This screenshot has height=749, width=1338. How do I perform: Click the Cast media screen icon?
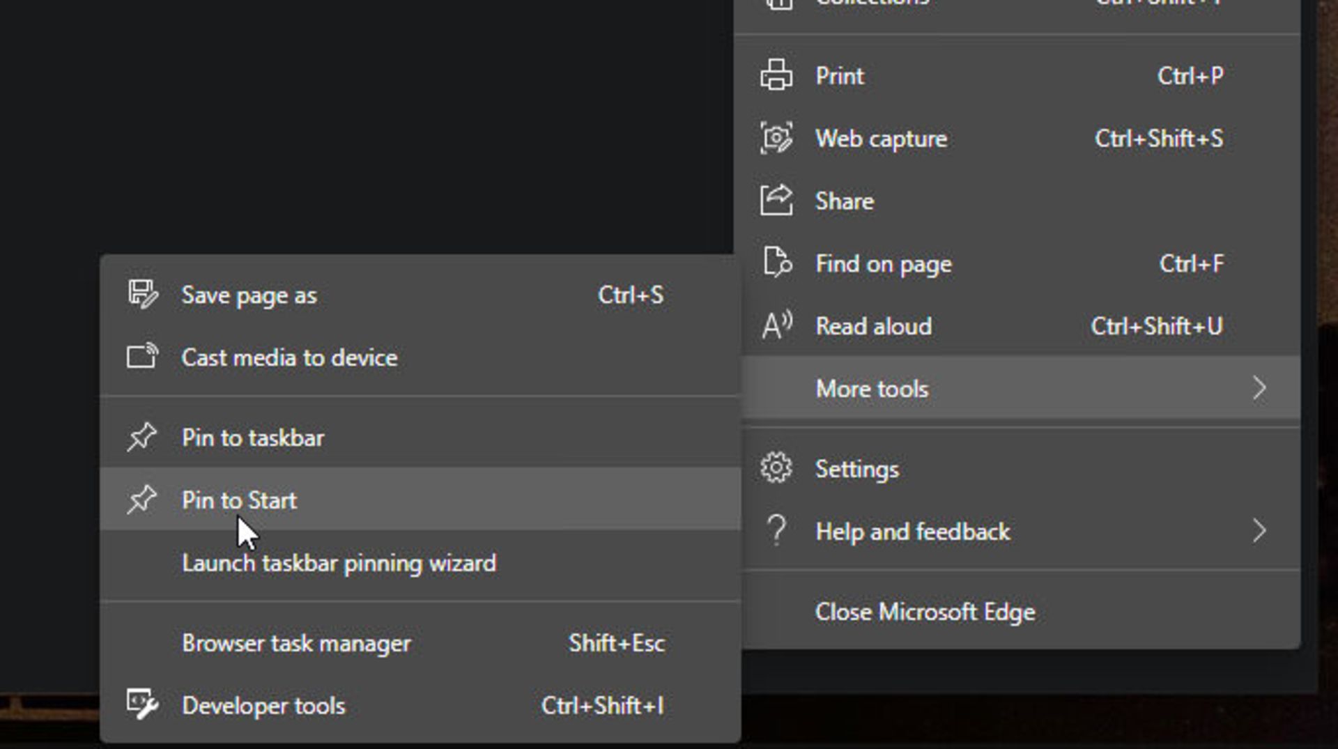point(142,357)
